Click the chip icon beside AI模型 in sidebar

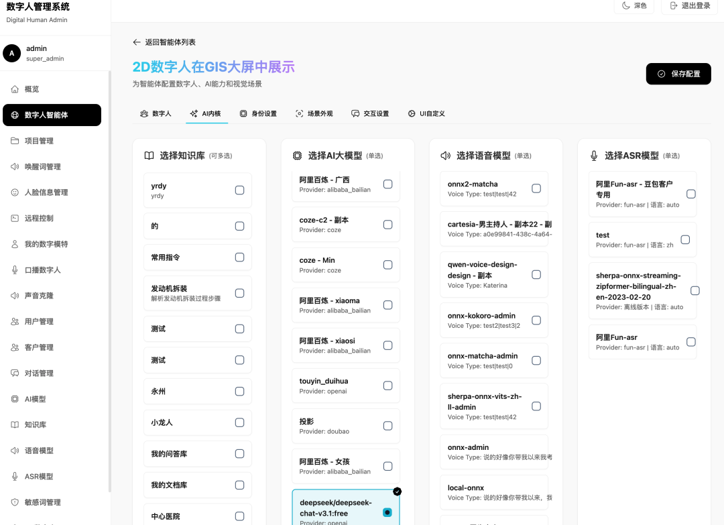(x=15, y=399)
